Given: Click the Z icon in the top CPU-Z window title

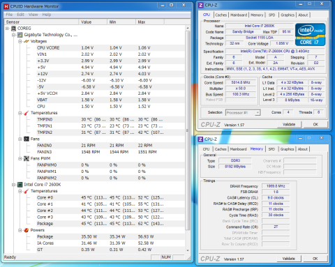Looking at the screenshot, I should [200, 5].
